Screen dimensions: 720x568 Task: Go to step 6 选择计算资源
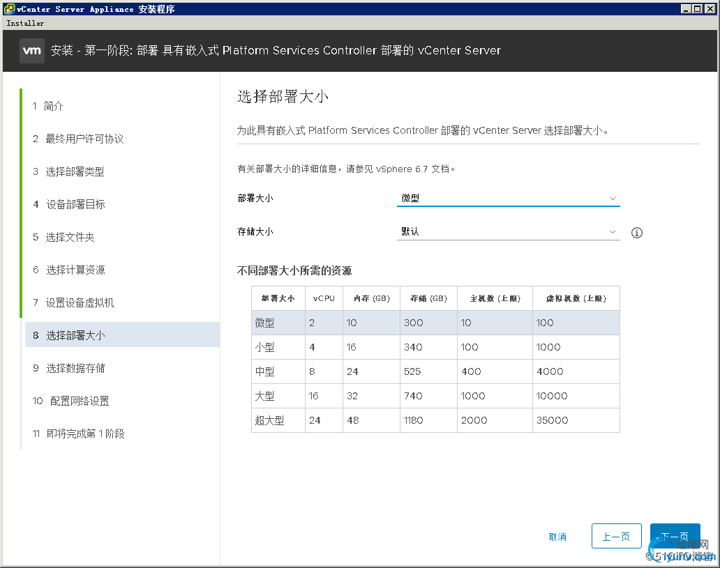pyautogui.click(x=69, y=270)
